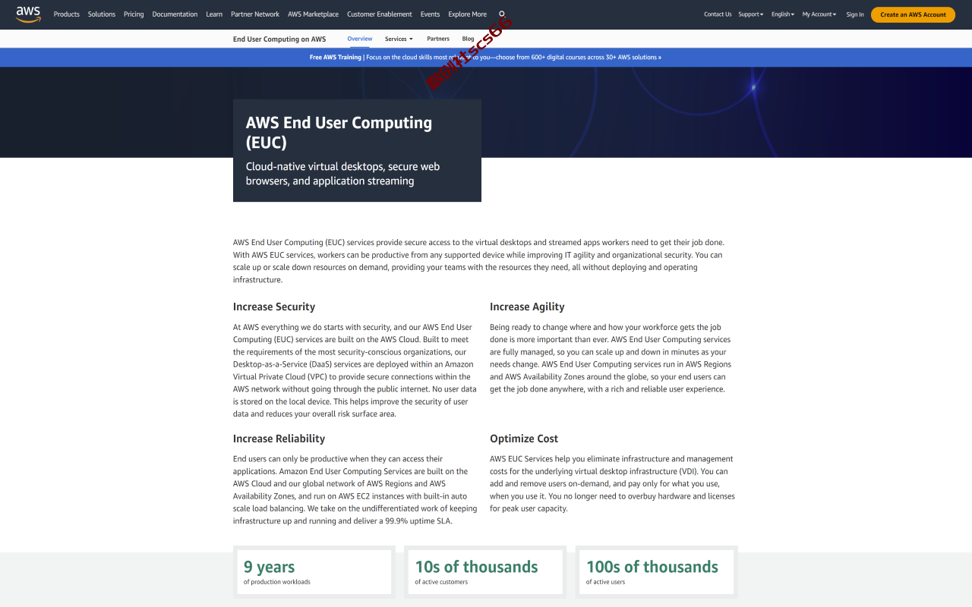The height and width of the screenshot is (607, 972).
Task: Click the Increase Agility heading
Action: [527, 307]
